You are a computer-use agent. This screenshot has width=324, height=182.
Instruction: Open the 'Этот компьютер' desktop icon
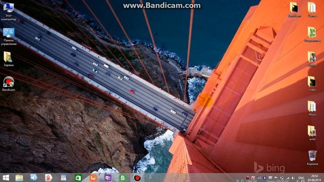pyautogui.click(x=9, y=12)
